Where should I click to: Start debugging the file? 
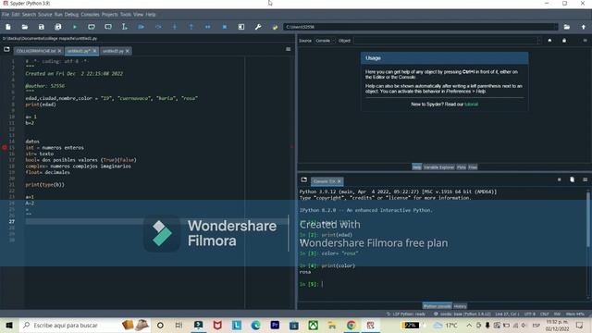point(142,27)
